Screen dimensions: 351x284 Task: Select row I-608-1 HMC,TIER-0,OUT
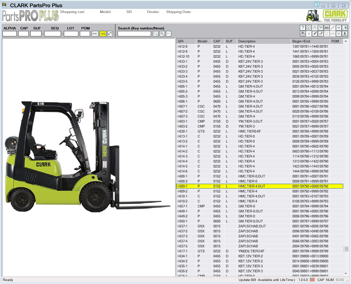(x=260, y=176)
